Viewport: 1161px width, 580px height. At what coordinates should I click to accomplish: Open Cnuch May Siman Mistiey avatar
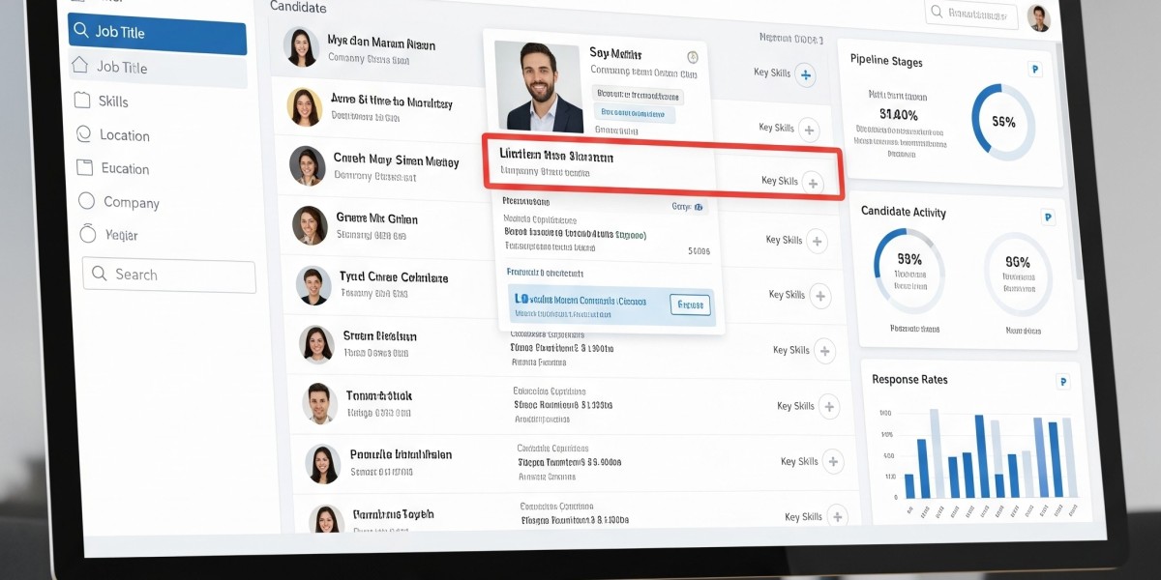(x=308, y=166)
